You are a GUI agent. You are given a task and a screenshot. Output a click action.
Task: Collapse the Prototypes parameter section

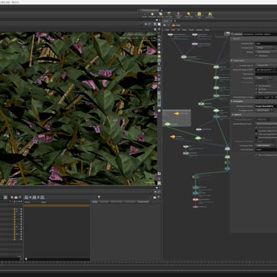pos(231,101)
